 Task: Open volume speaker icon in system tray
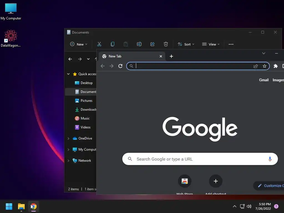[249, 206]
